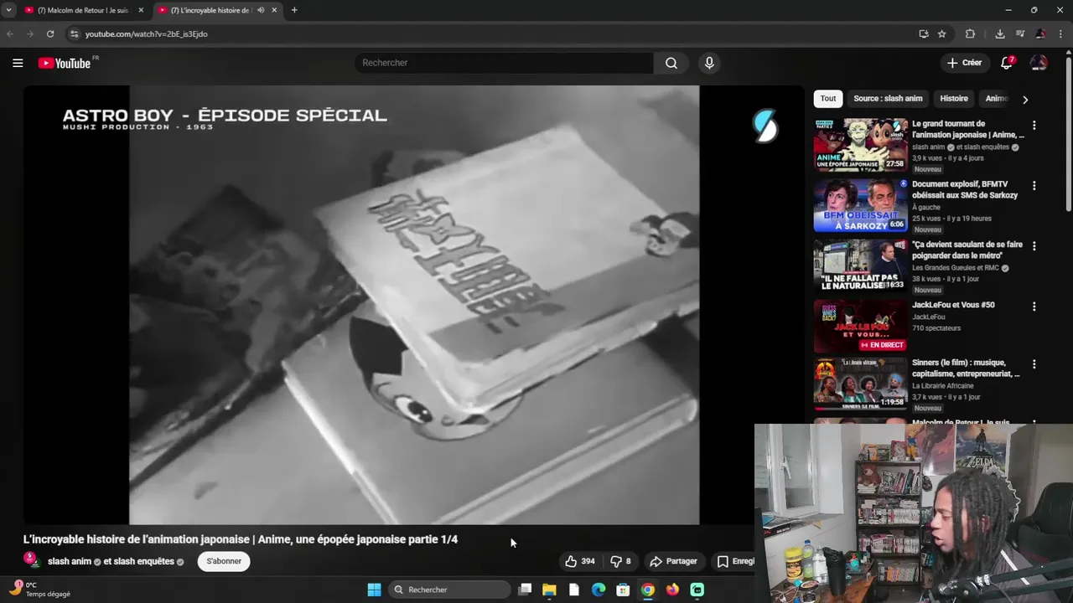Open Le grand tournant video thumbnail
1073x603 pixels.
point(860,145)
